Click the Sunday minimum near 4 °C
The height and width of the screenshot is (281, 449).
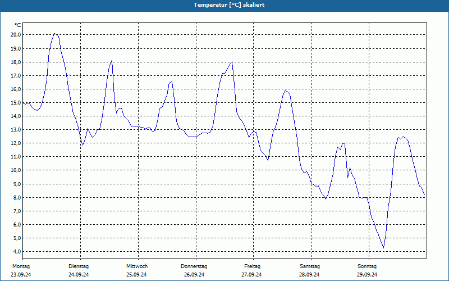383,248
